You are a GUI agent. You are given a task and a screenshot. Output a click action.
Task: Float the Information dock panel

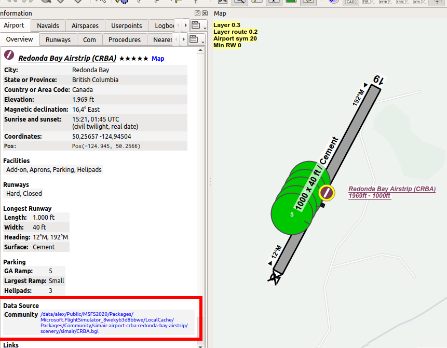pos(197,13)
